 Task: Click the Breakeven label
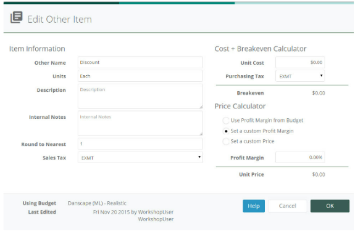click(x=250, y=93)
